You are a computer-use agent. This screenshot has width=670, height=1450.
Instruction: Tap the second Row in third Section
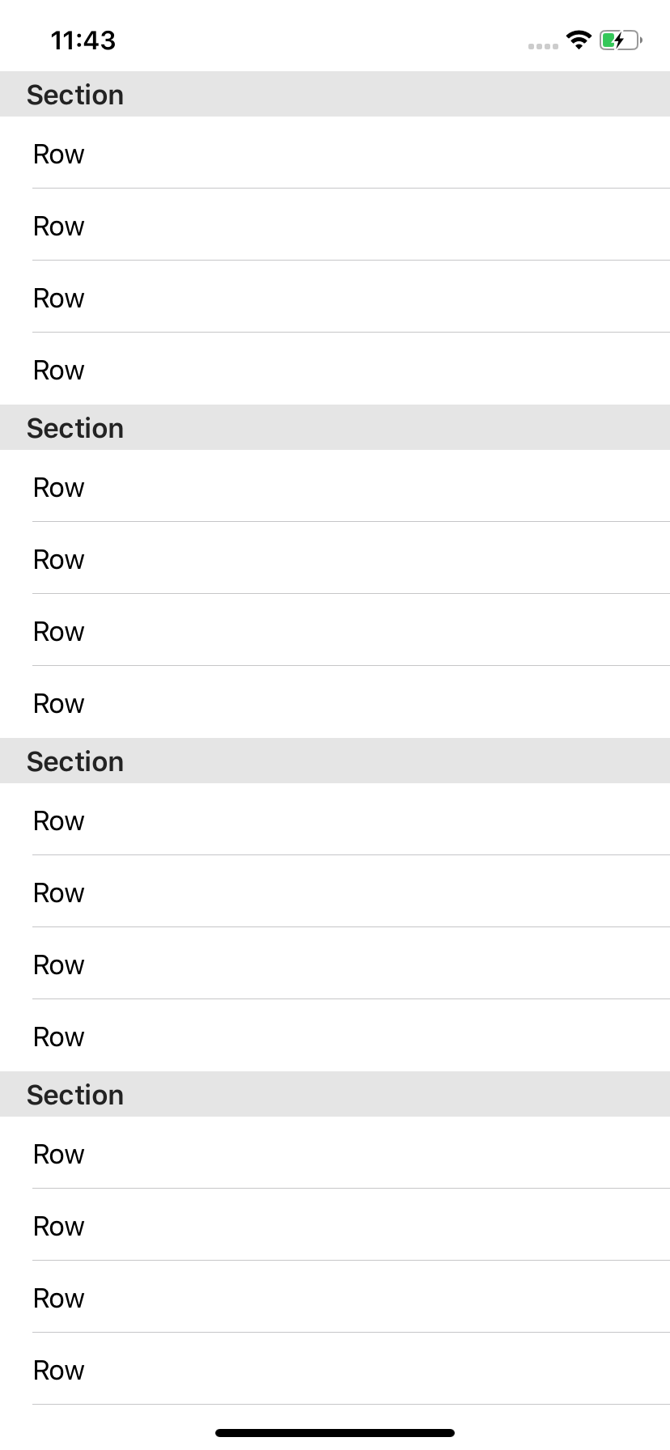pyautogui.click(x=335, y=892)
